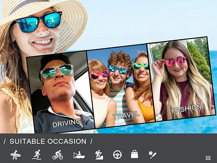Open the grid dots icon in corner
This screenshot has height=163, width=217.
pos(208,158)
